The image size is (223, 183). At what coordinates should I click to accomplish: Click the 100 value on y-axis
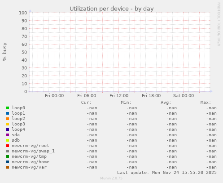[23, 13]
